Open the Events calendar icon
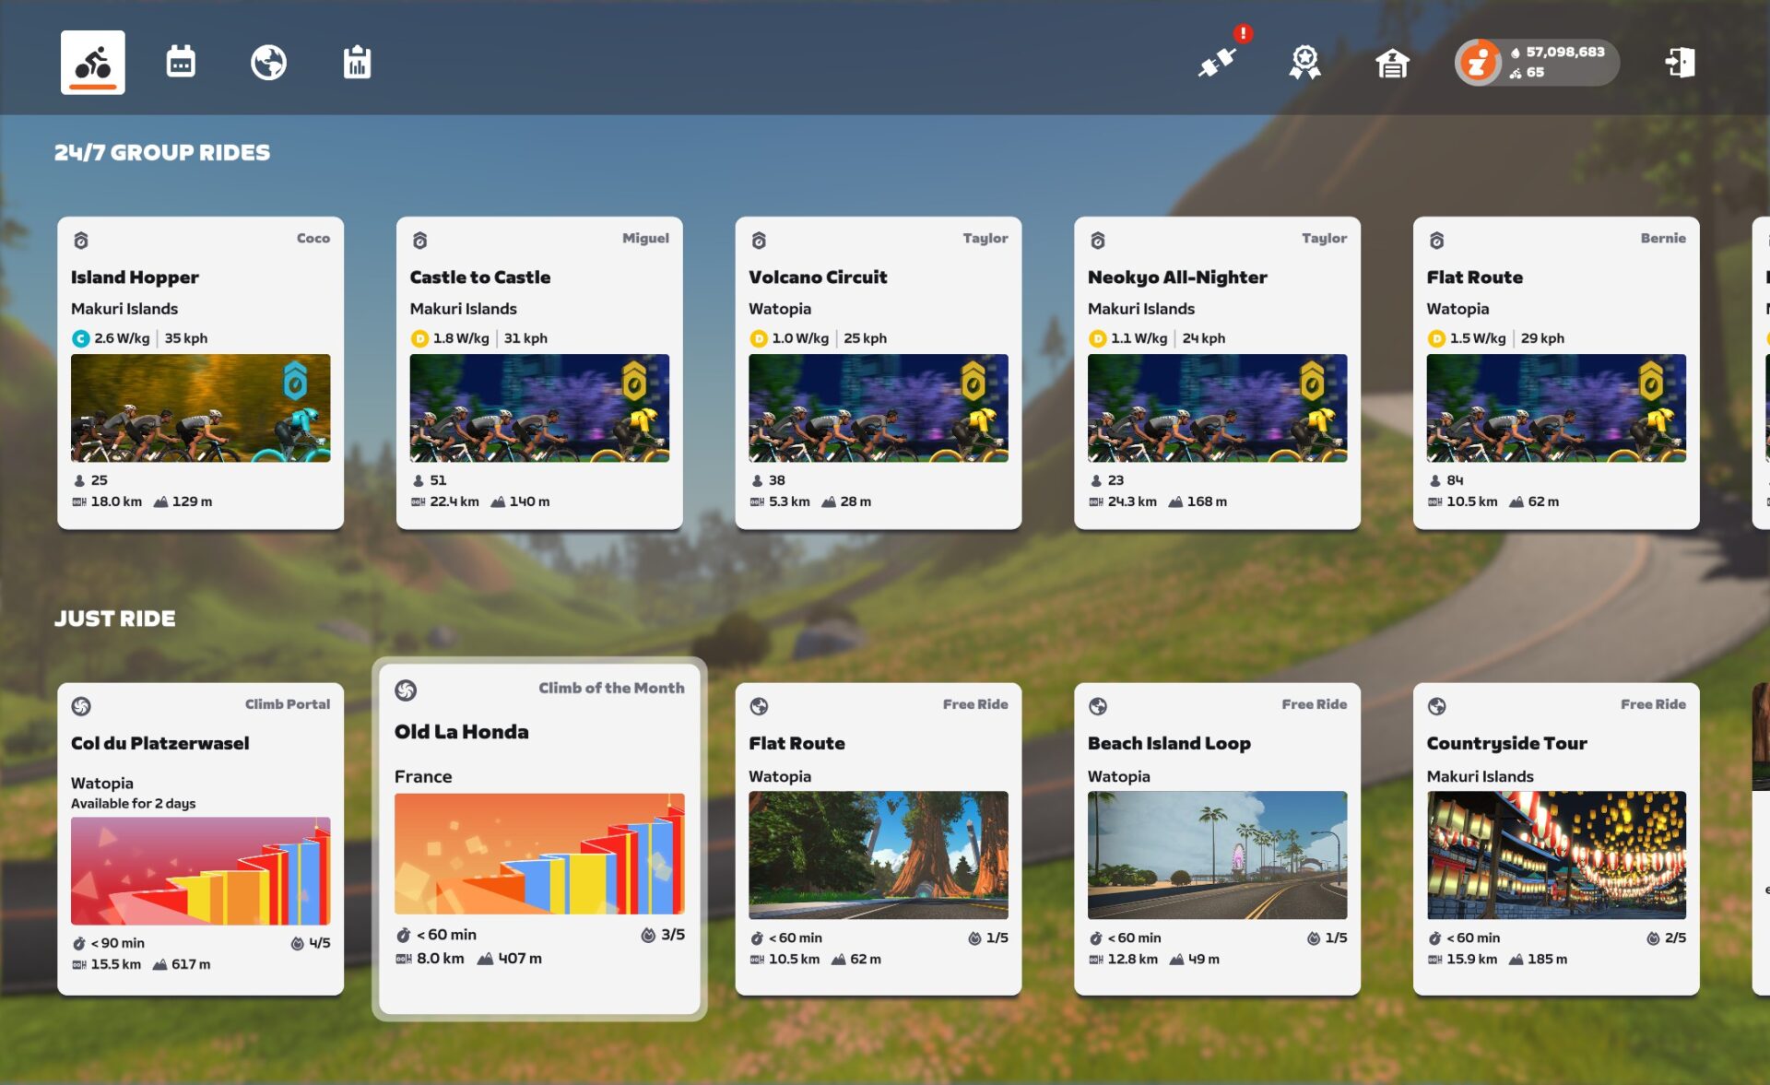Viewport: 1770px width, 1085px height. tap(179, 61)
